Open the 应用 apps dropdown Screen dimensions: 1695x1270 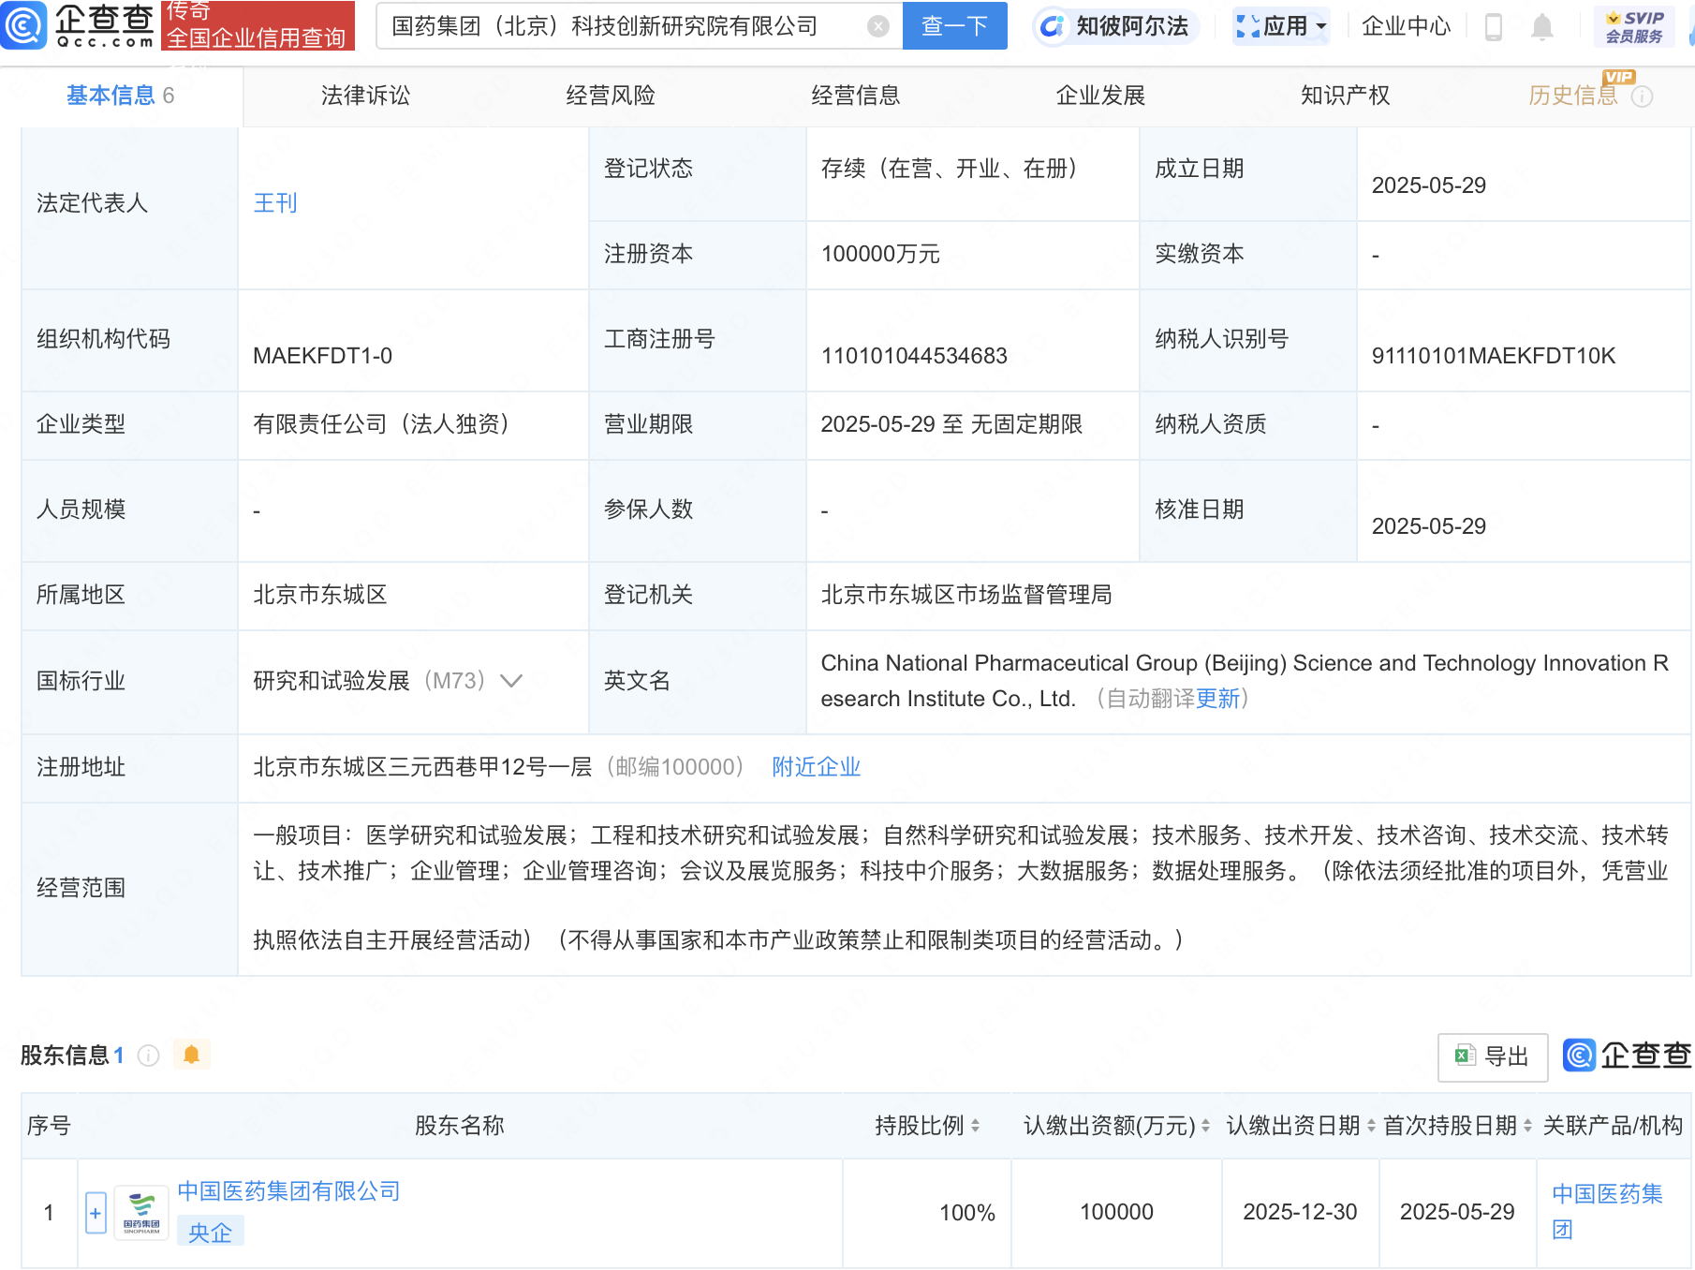[x=1281, y=26]
